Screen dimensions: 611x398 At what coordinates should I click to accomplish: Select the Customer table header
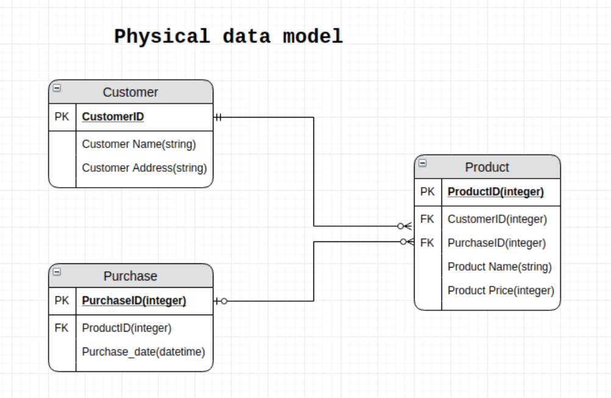pyautogui.click(x=130, y=92)
